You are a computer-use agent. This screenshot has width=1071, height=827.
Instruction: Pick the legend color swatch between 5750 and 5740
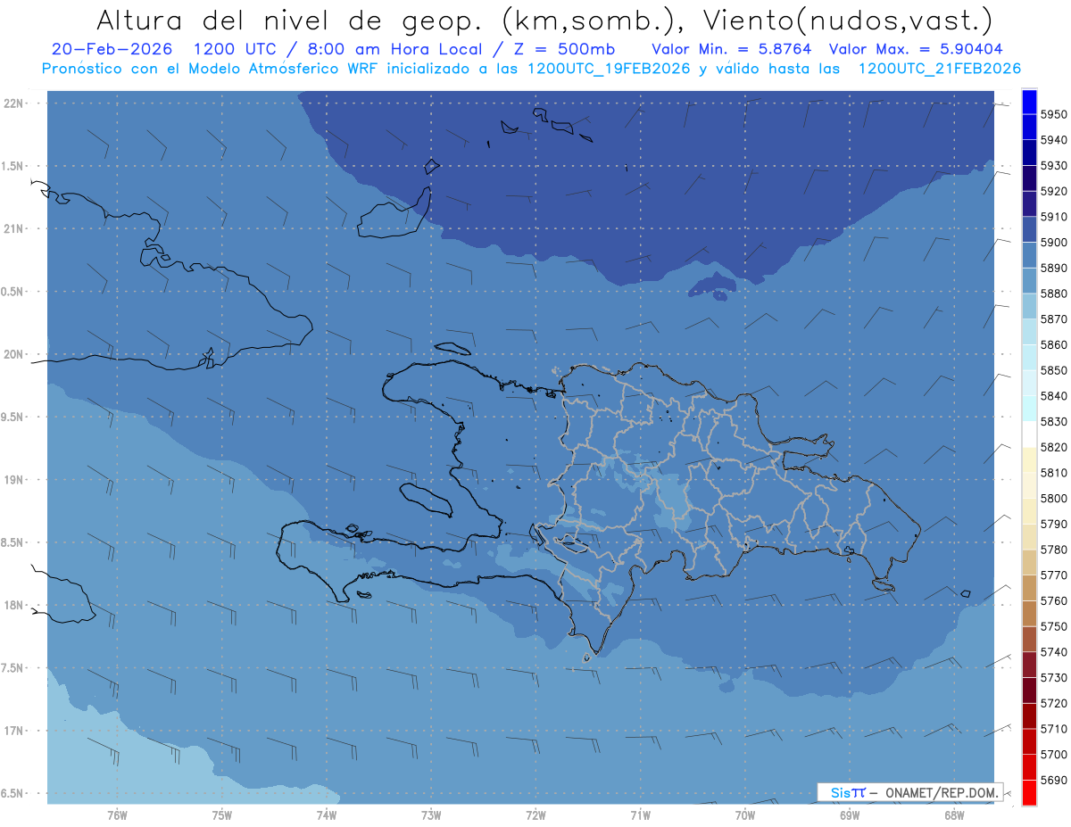[x=1029, y=640]
